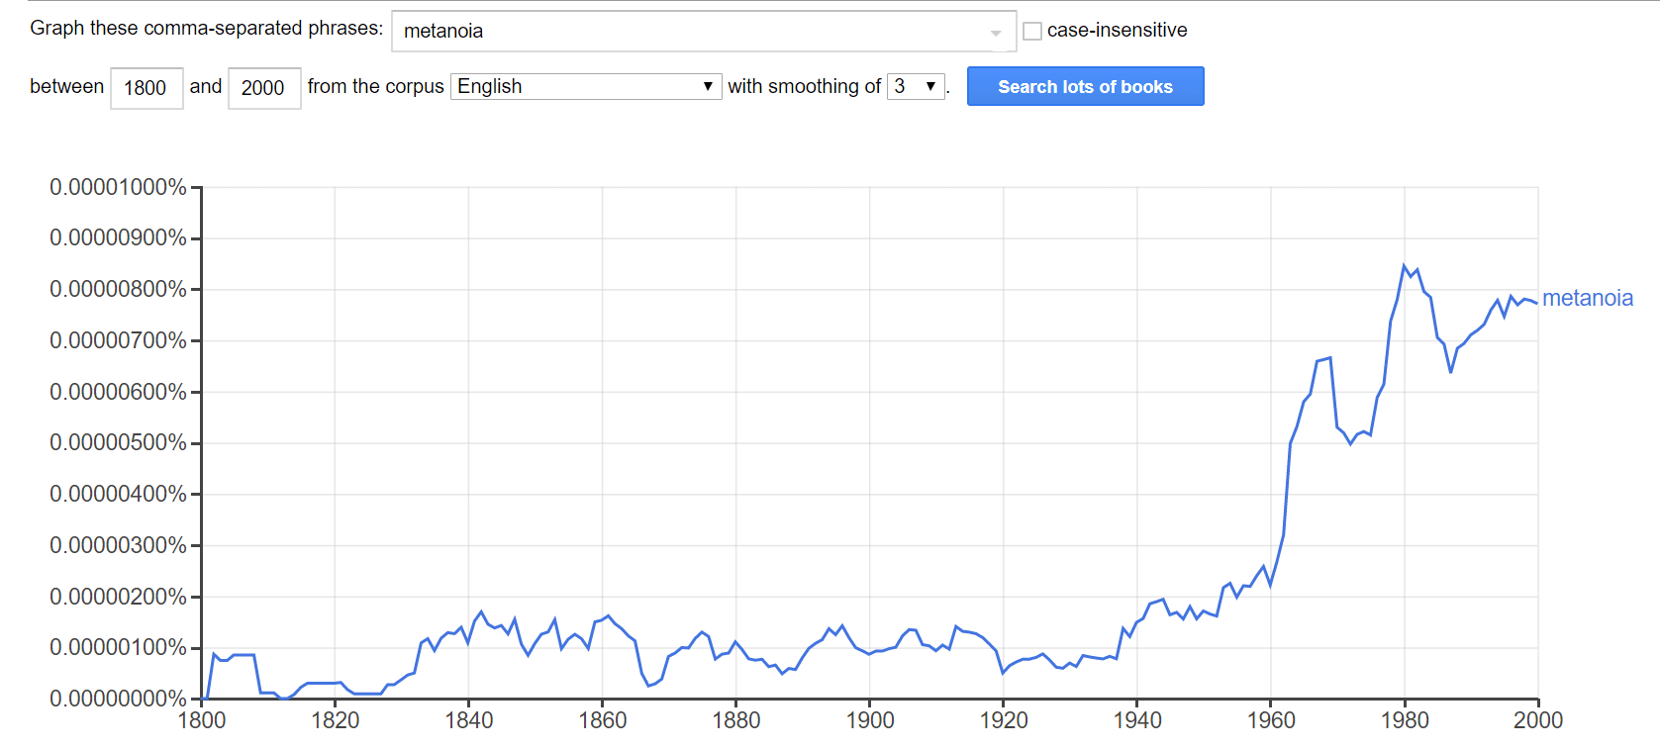Image resolution: width=1660 pixels, height=749 pixels.
Task: Click the 1960 tick label on the x-axis
Action: tap(1270, 720)
